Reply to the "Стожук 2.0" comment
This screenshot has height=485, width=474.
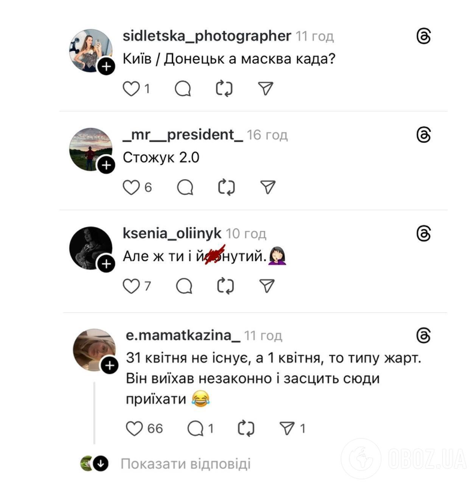pos(185,187)
